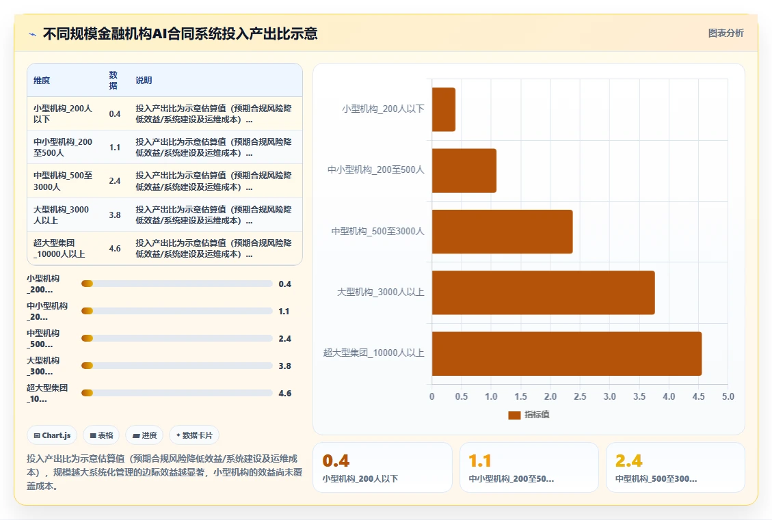Click the table value 2.4
The height and width of the screenshot is (520, 772).
click(115, 181)
